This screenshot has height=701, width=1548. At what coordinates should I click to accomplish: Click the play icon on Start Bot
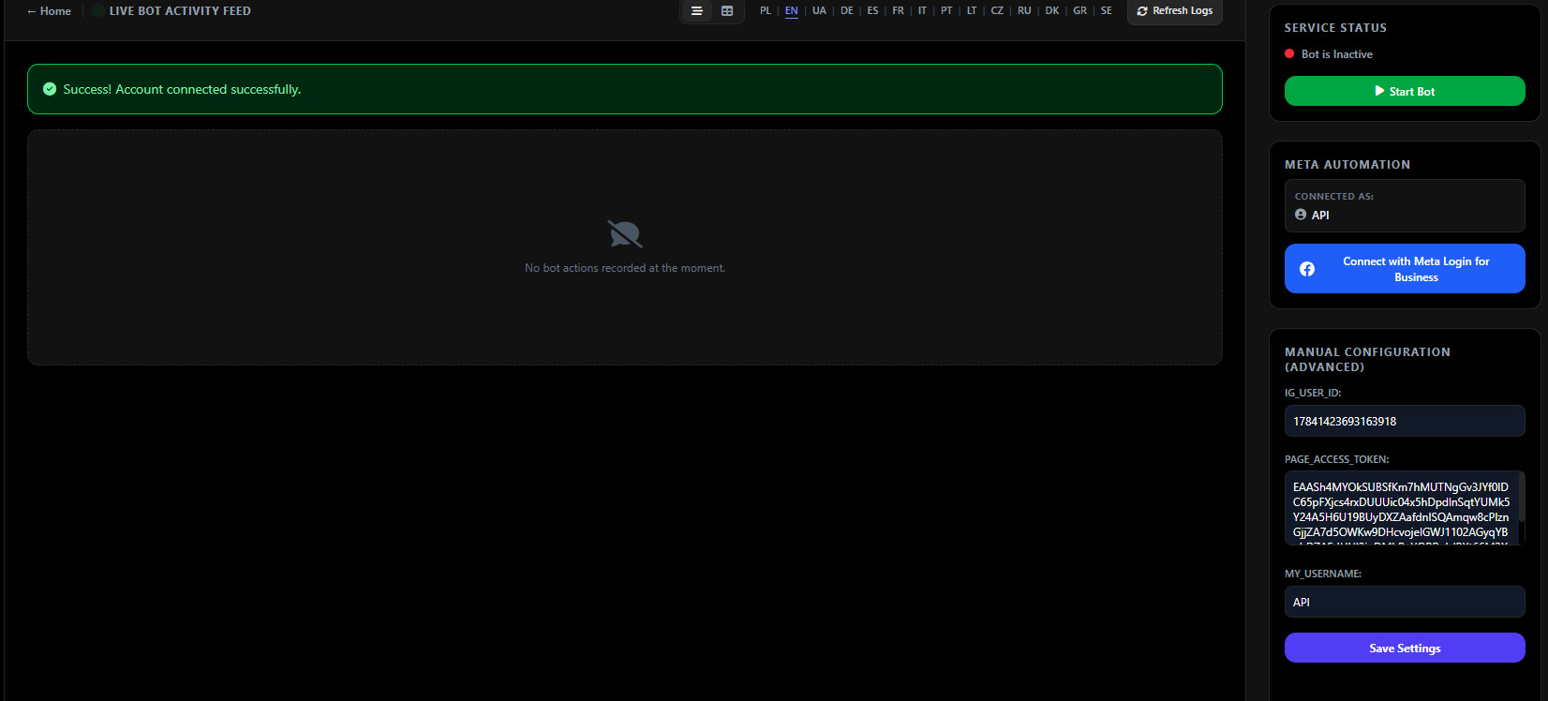pyautogui.click(x=1379, y=91)
